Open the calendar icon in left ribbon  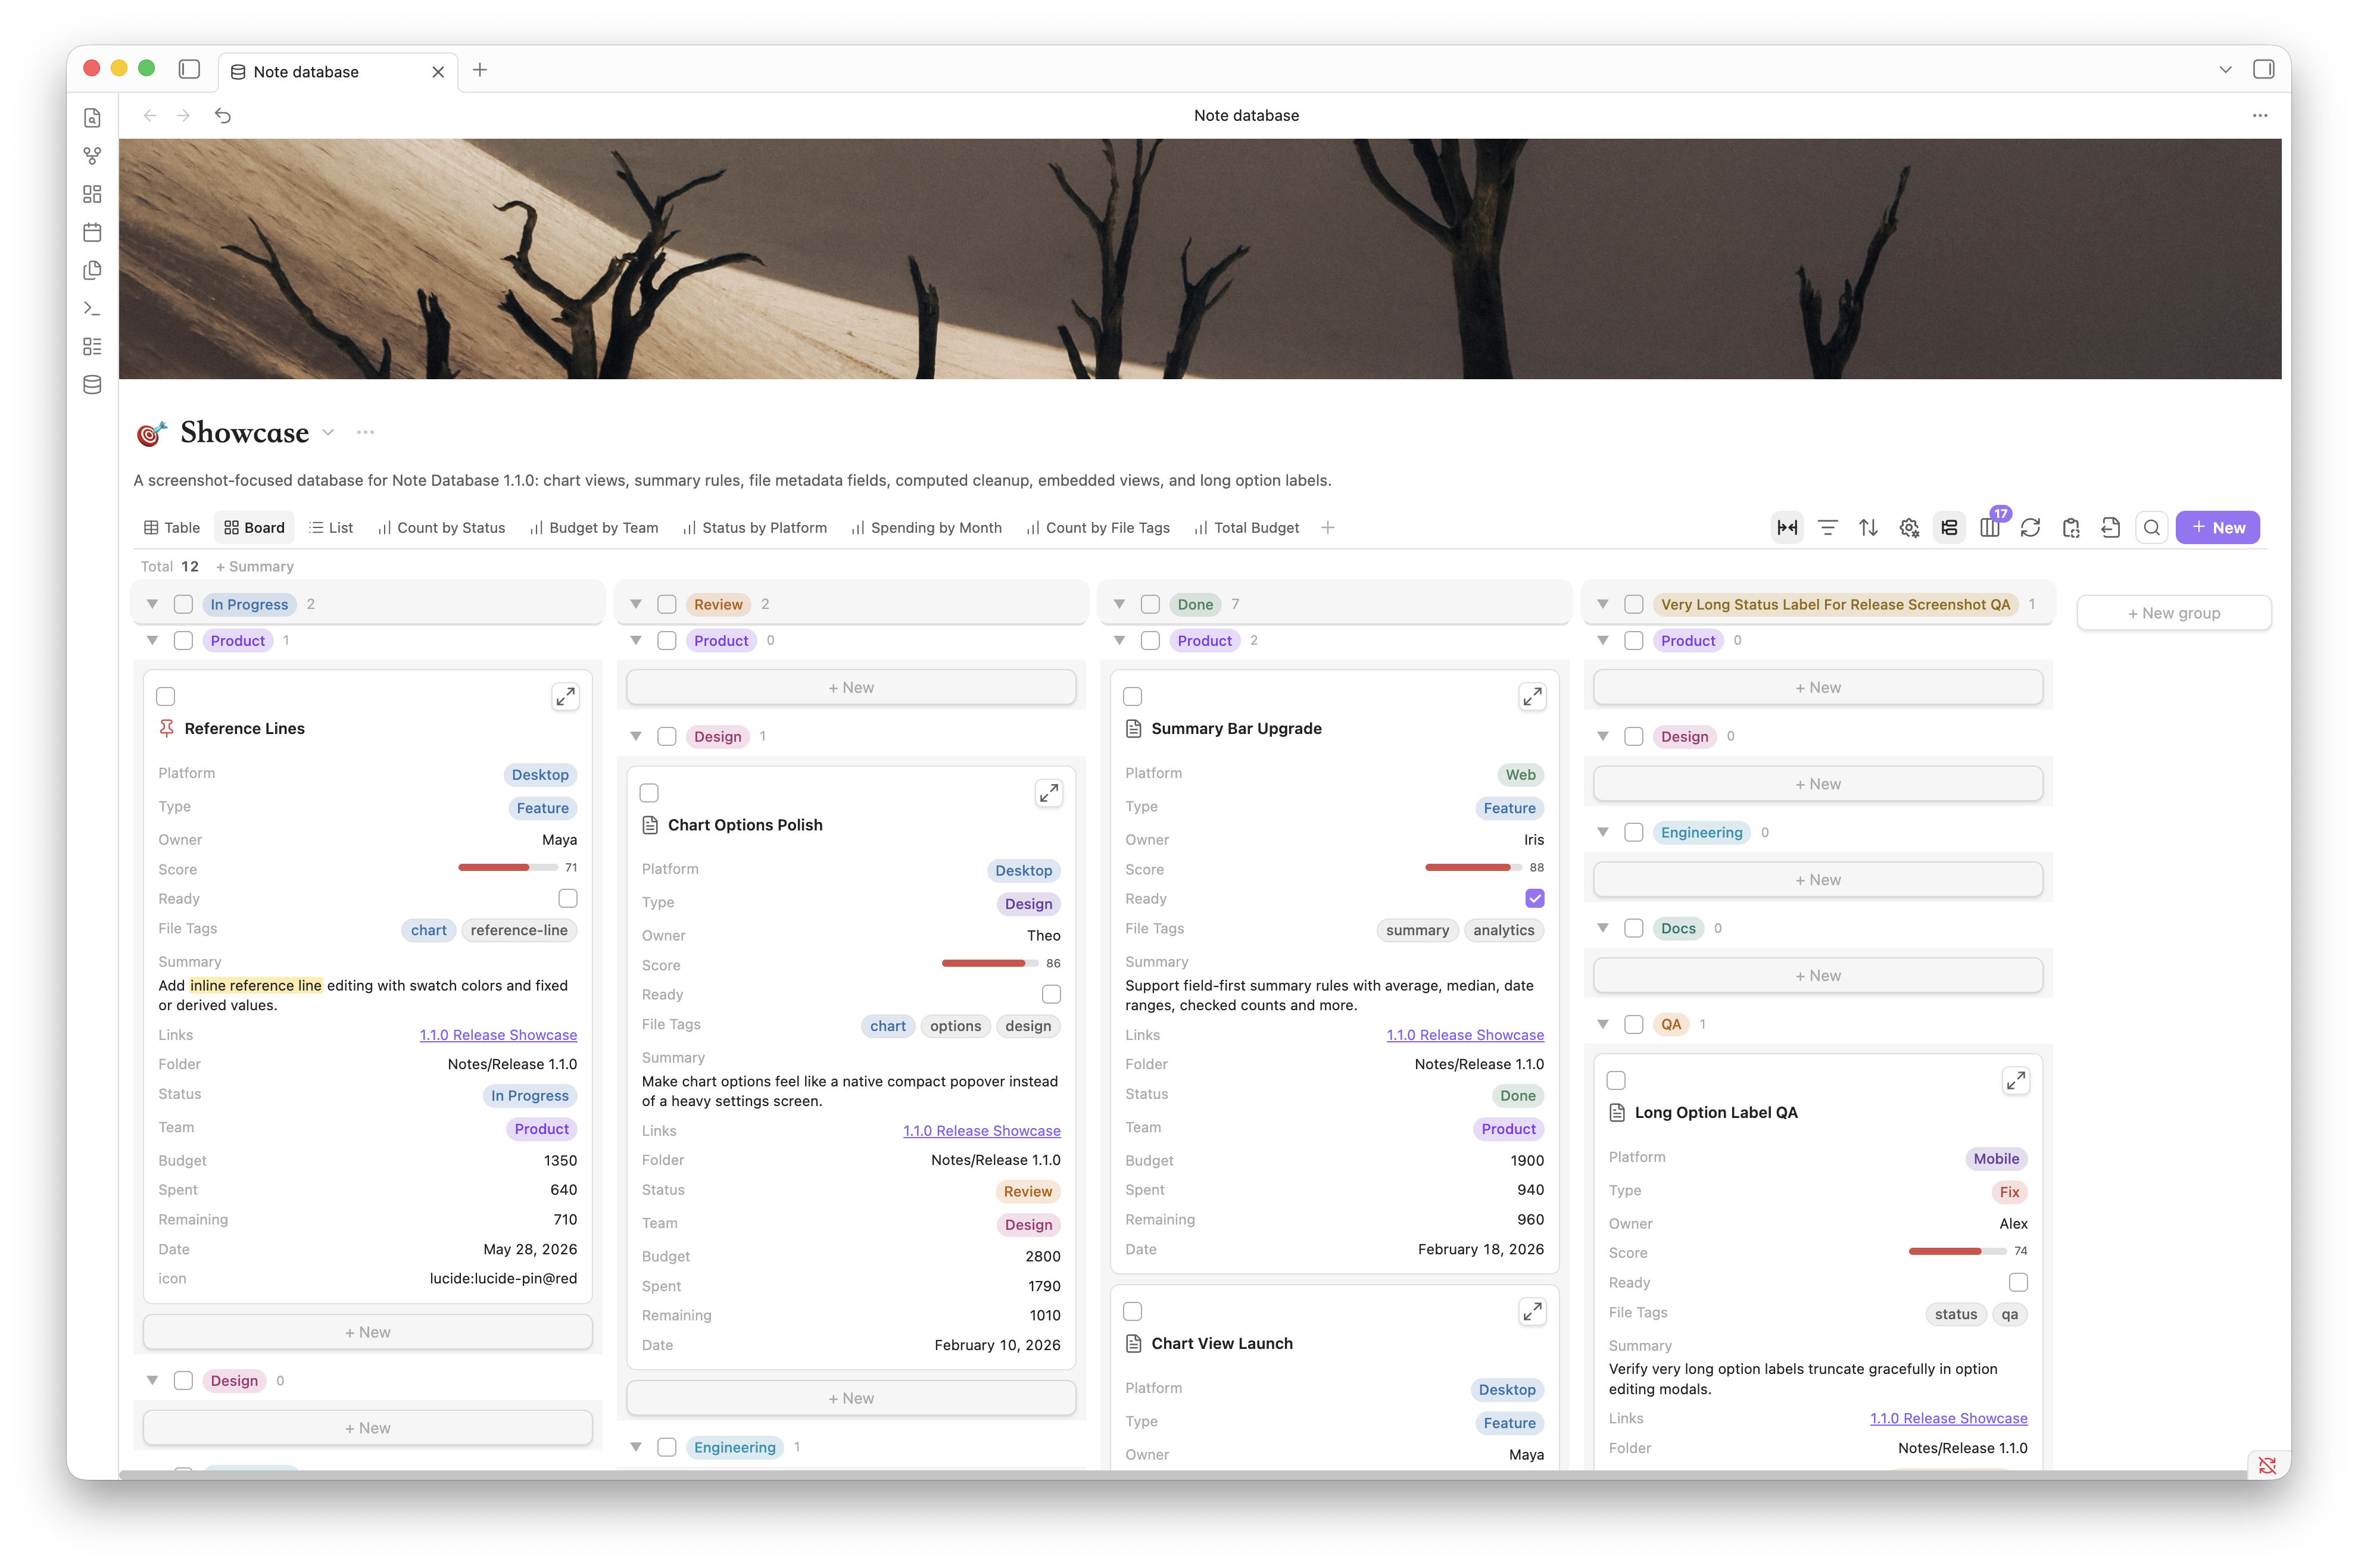[92, 232]
